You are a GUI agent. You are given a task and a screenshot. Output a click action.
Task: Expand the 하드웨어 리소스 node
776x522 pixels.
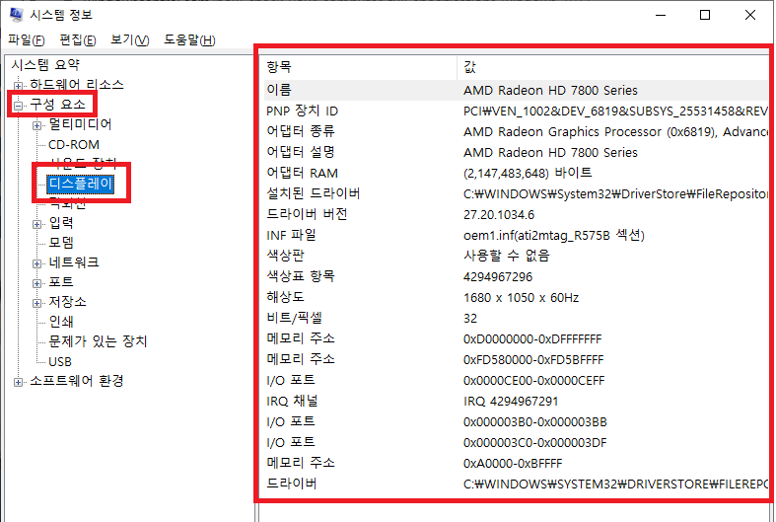click(x=19, y=85)
